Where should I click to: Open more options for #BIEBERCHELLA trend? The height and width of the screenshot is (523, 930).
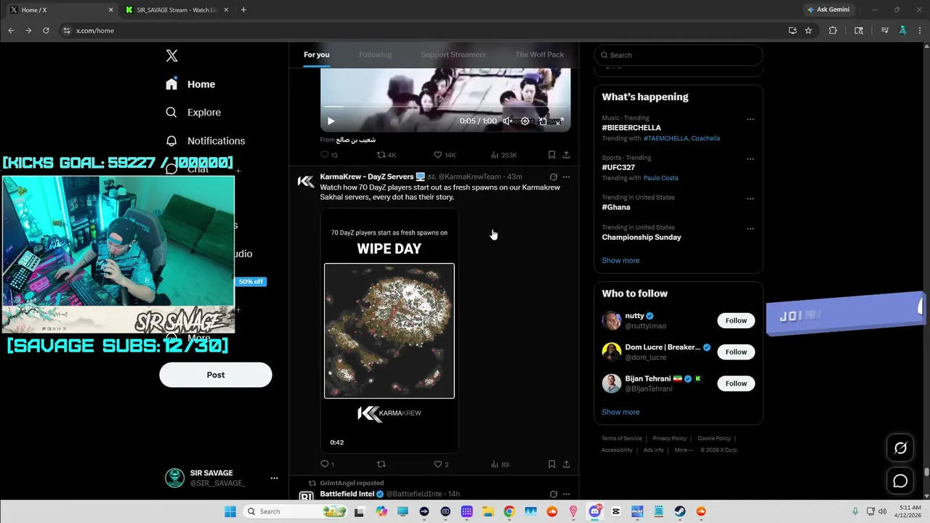751,119
